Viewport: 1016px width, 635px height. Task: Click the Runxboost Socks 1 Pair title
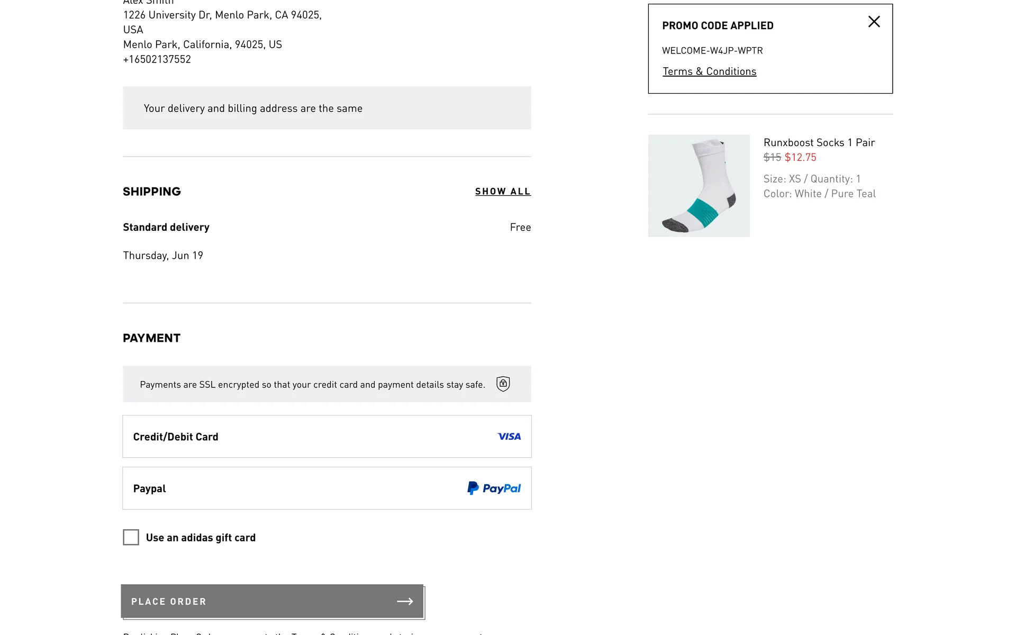(x=819, y=142)
